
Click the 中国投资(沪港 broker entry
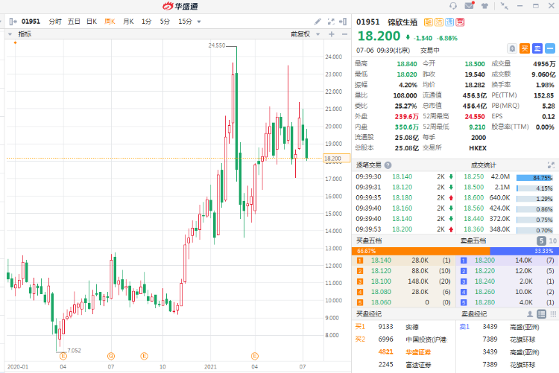(426, 339)
